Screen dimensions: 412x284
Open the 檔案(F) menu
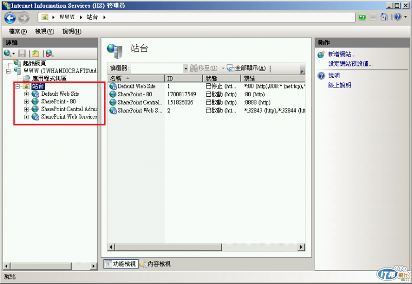point(18,31)
